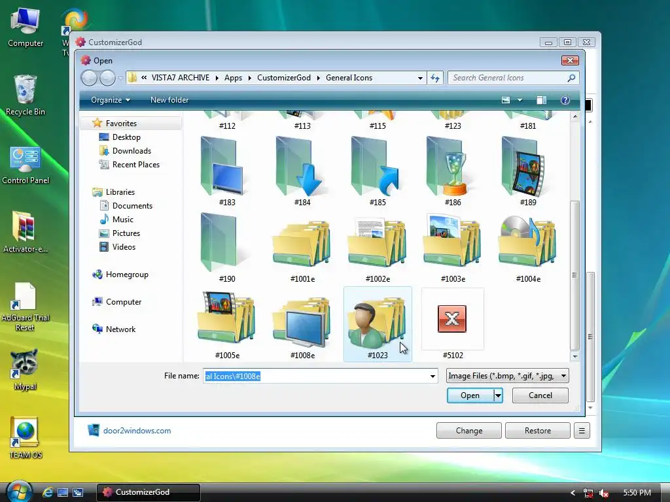Click the Restore button in CustomizerGod
This screenshot has height=502, width=670.
tap(538, 431)
